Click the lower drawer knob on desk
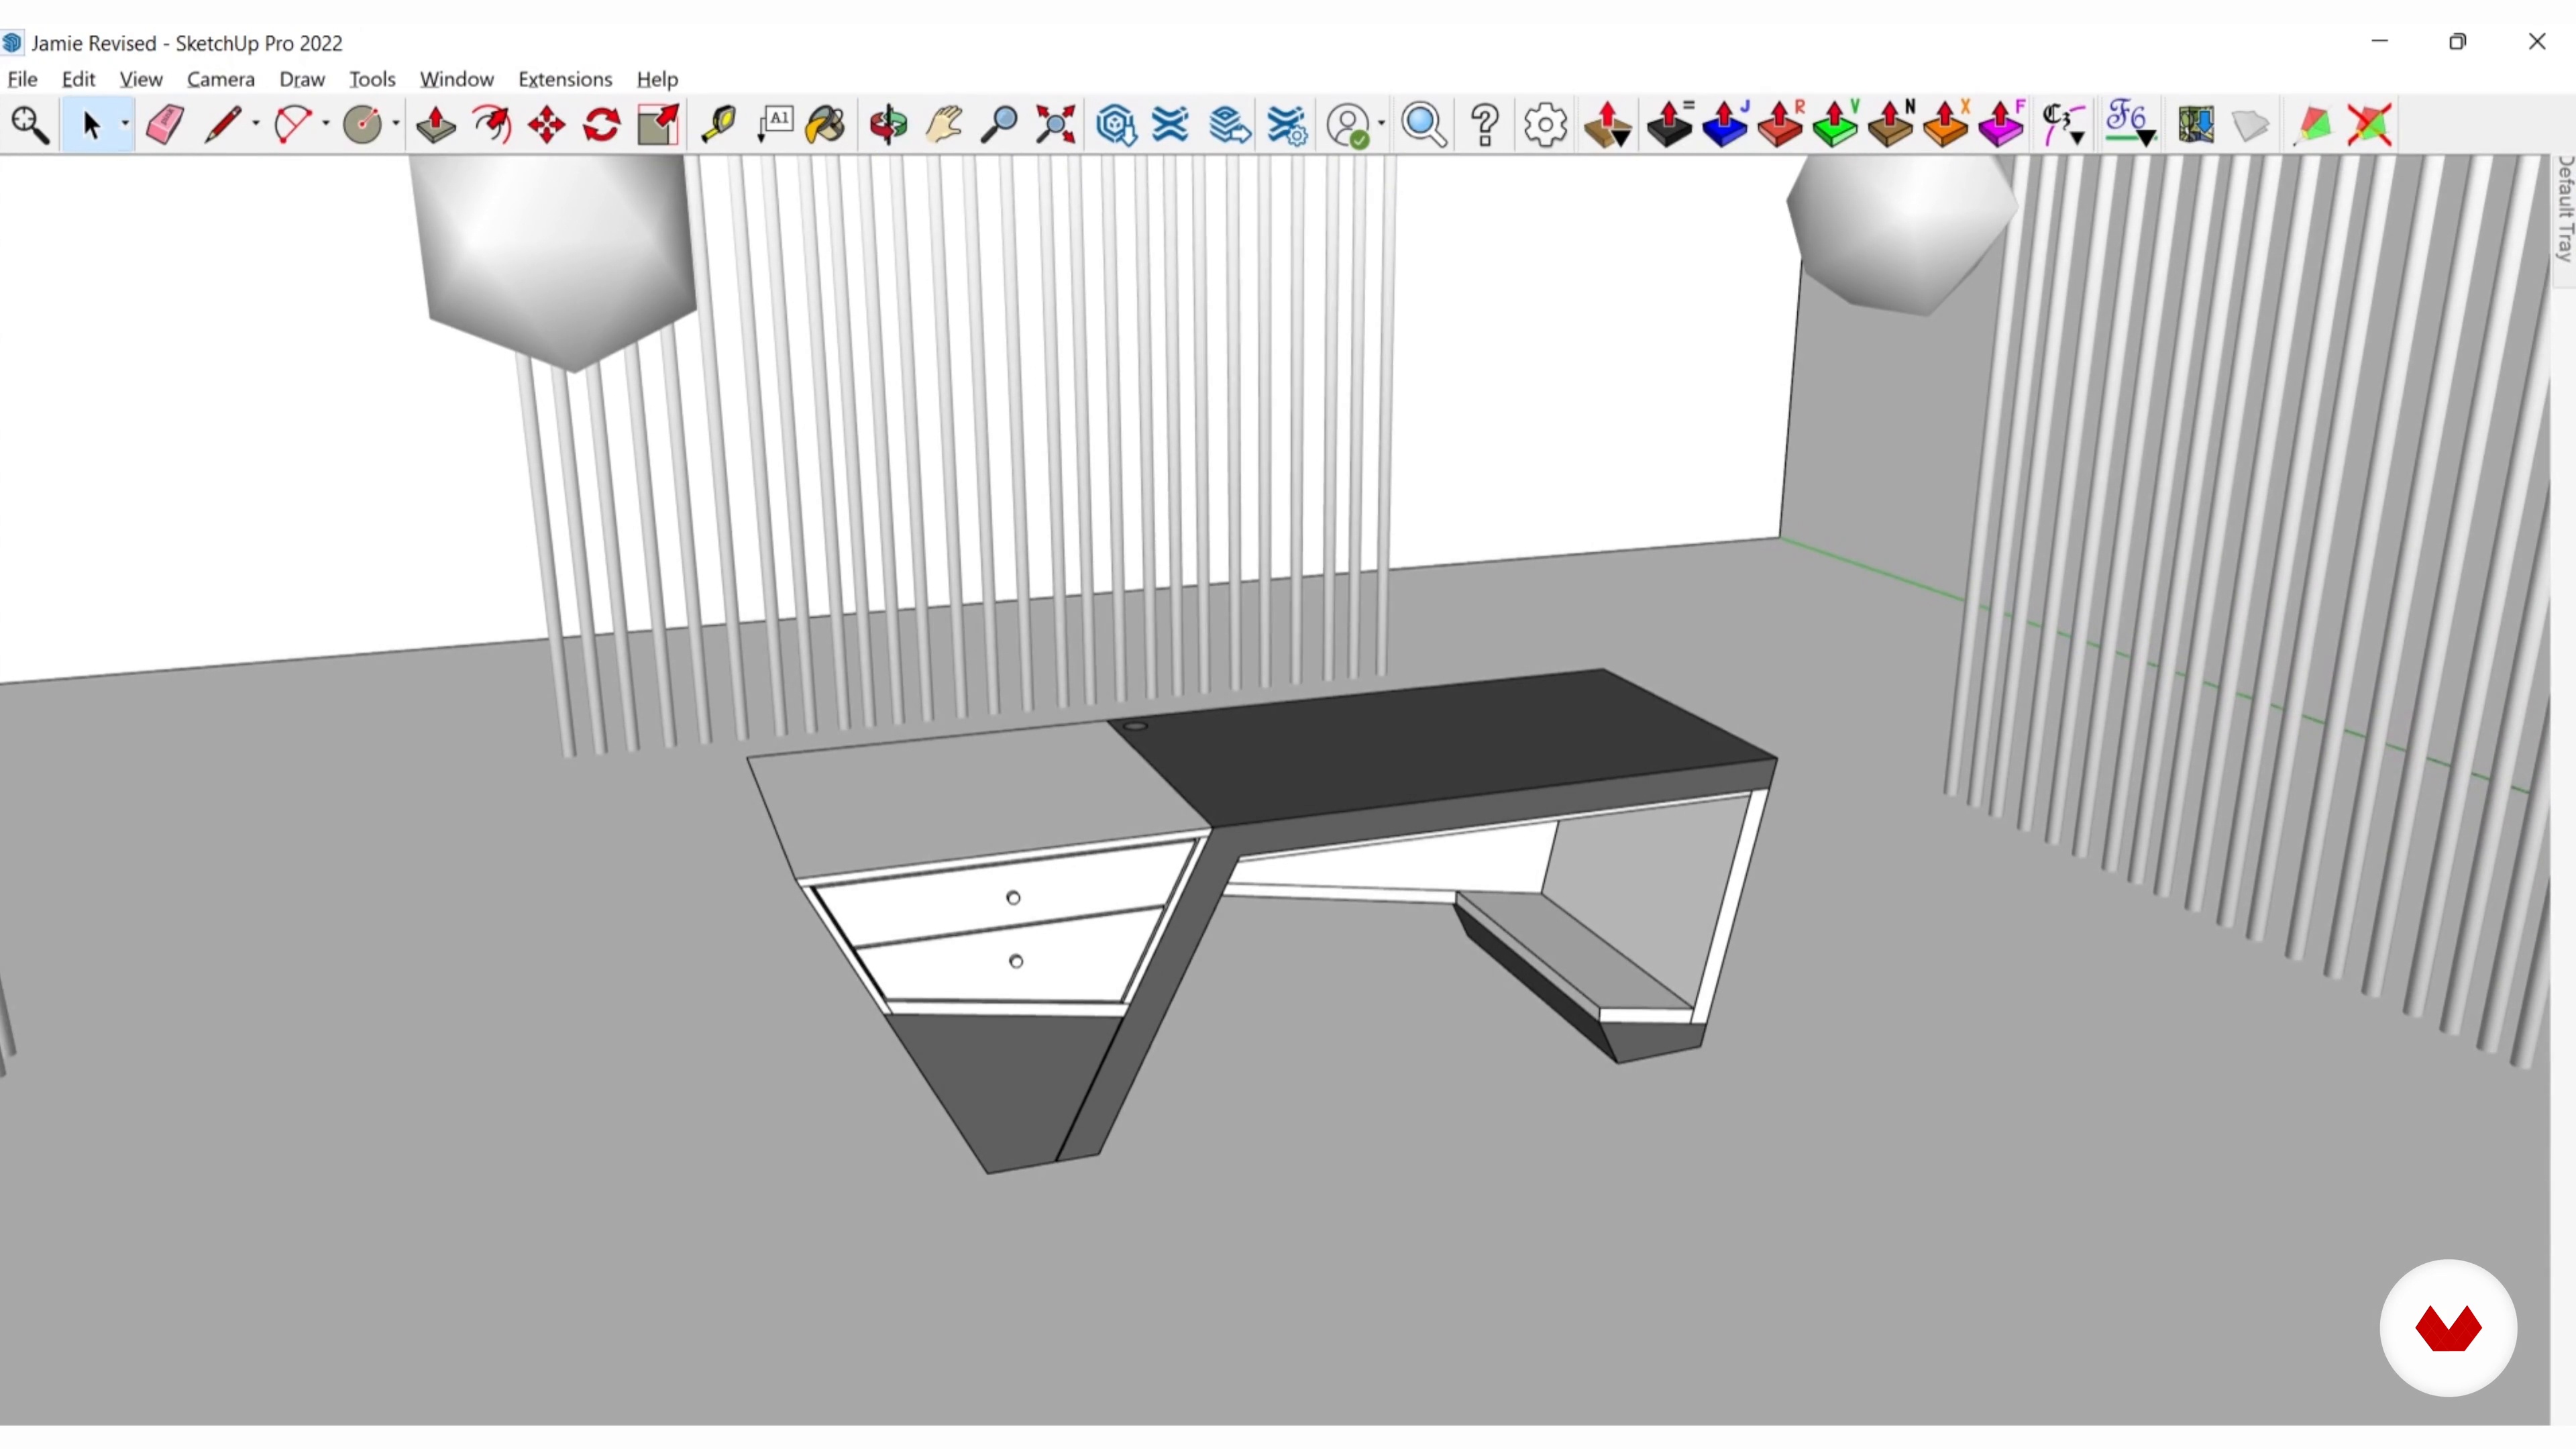2576x1449 pixels. pyautogui.click(x=1016, y=961)
